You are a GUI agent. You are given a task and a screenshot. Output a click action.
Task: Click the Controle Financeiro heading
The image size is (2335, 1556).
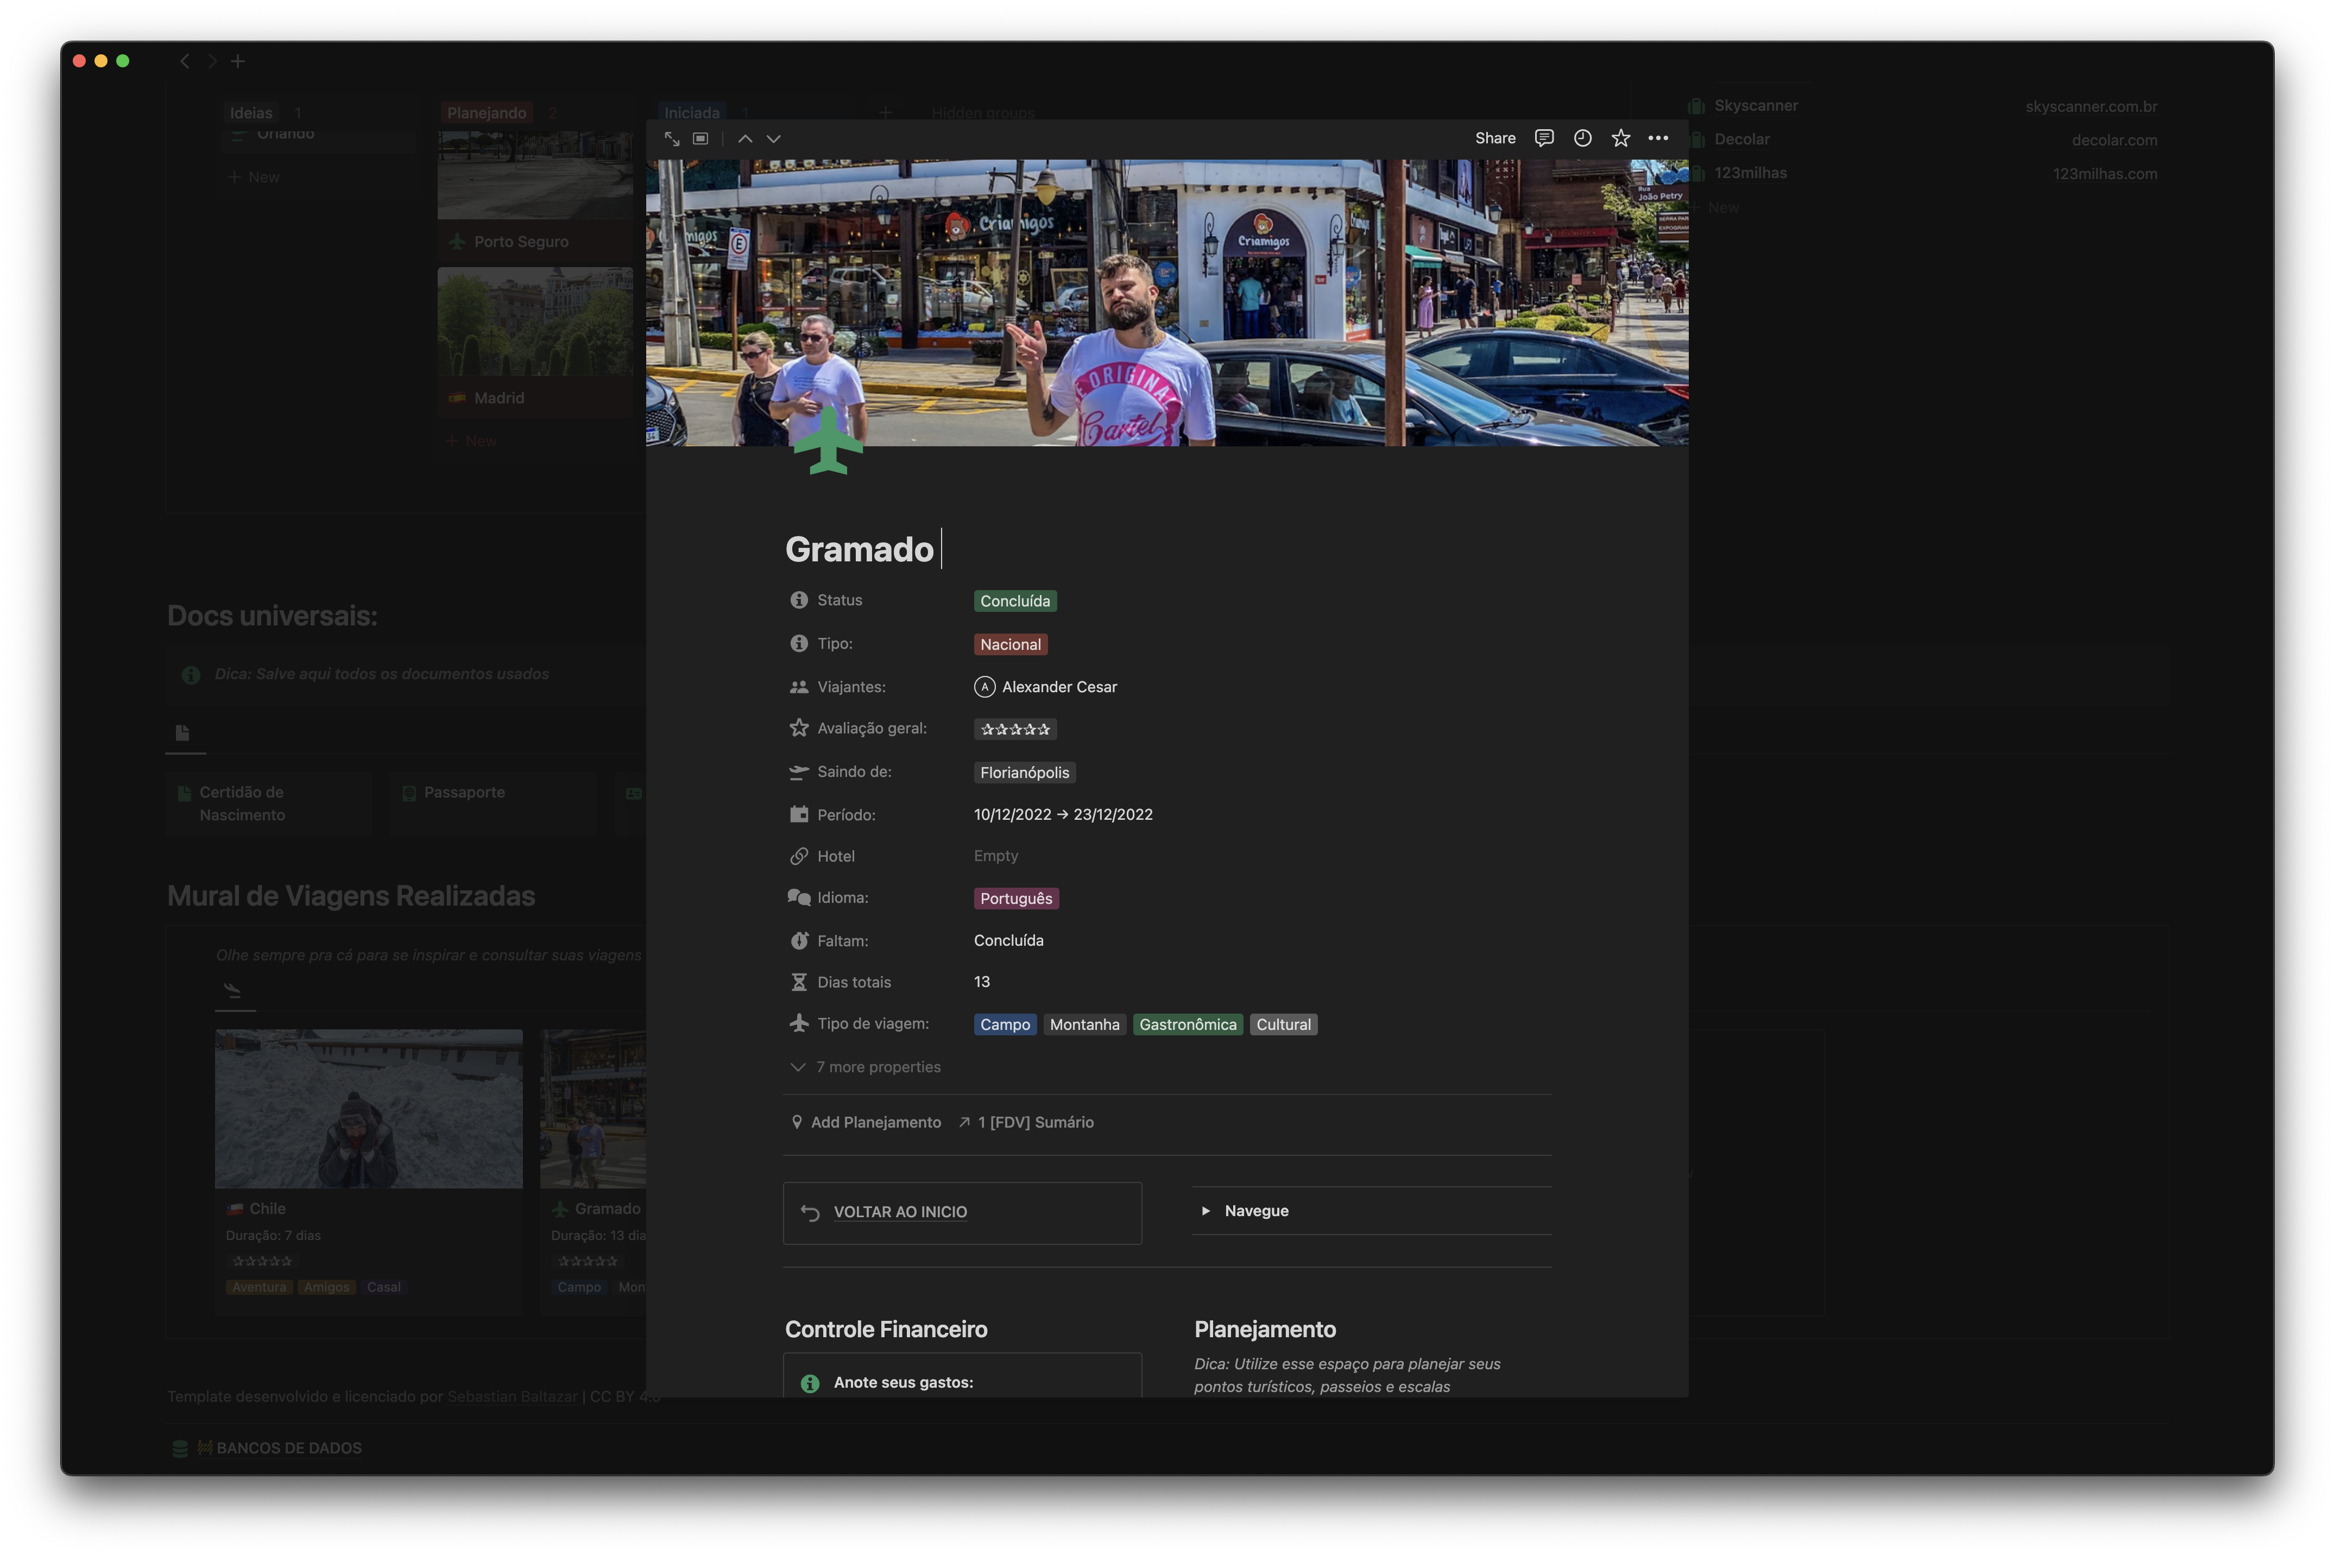pyautogui.click(x=886, y=1330)
